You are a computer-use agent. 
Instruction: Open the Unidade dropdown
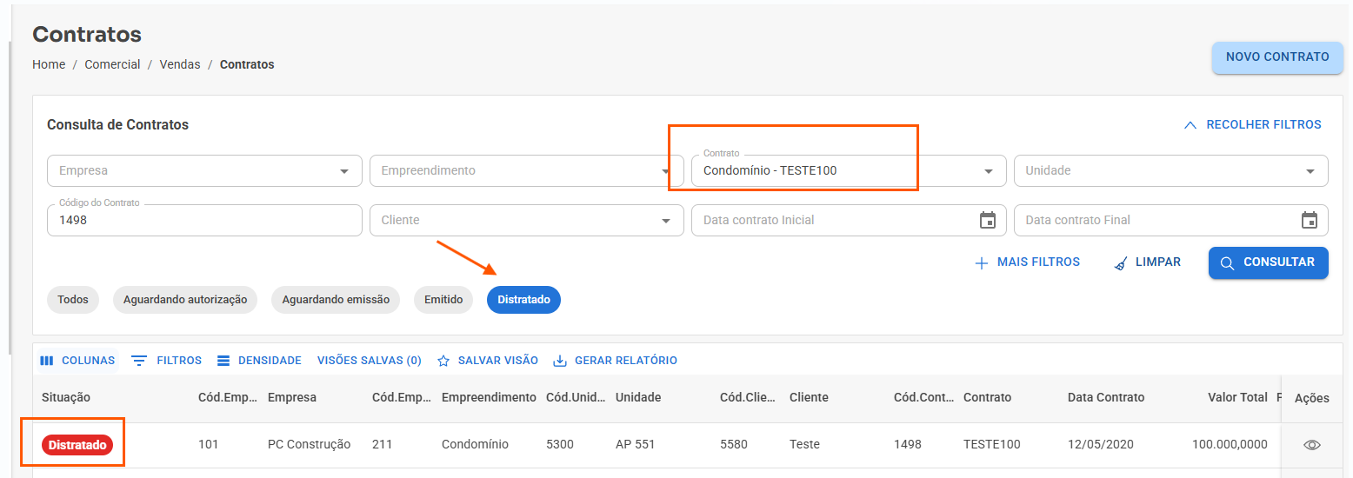(x=1170, y=170)
